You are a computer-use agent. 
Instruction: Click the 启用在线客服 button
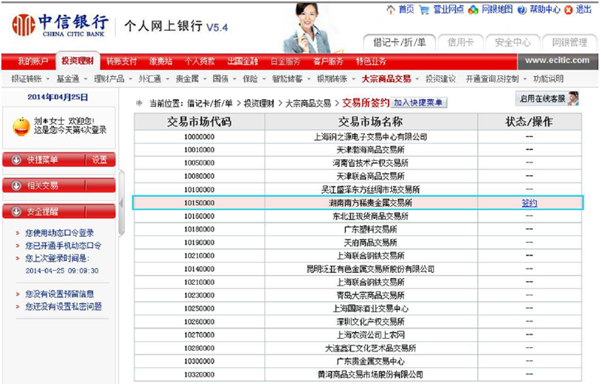click(548, 98)
